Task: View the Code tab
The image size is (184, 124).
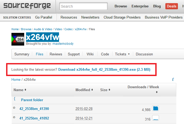Action: 105,54
